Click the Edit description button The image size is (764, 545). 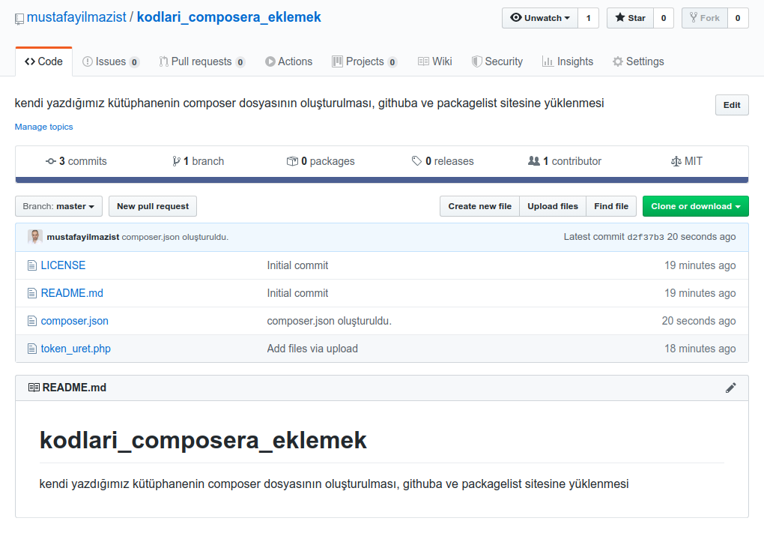click(732, 105)
